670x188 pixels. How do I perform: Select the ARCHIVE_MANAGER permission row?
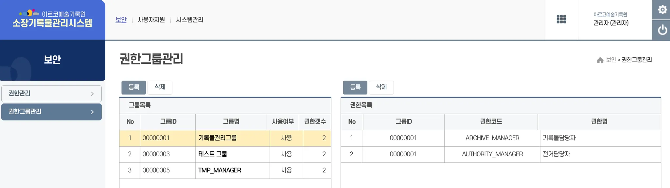point(492,138)
